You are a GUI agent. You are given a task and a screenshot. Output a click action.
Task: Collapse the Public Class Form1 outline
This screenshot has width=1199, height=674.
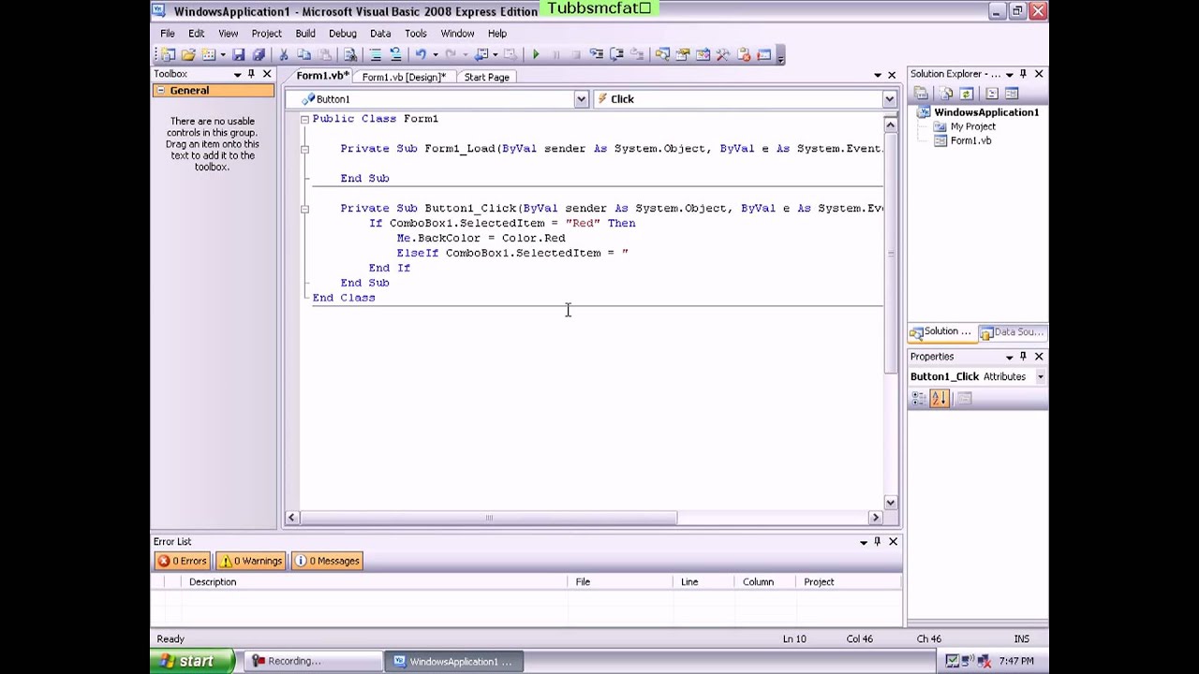click(304, 119)
